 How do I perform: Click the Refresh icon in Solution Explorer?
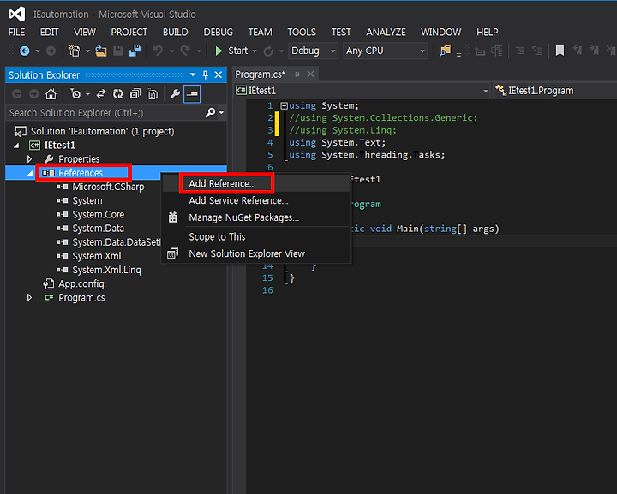tap(117, 94)
